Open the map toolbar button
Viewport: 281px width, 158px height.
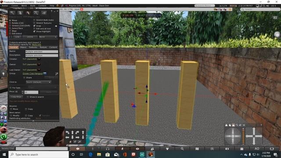point(197,149)
